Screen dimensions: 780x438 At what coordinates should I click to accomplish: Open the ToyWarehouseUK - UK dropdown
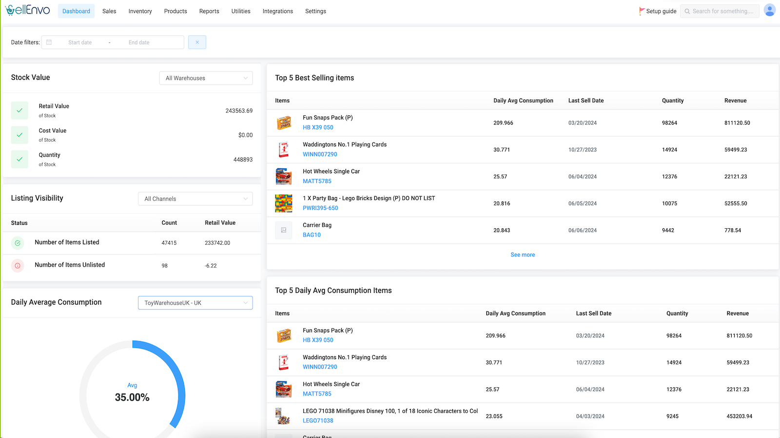pyautogui.click(x=195, y=303)
